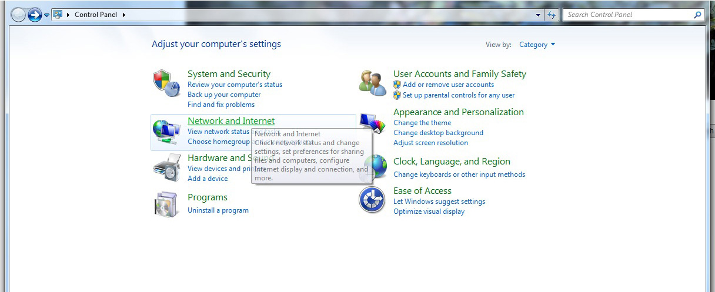Click the User Accounts people icon
This screenshot has height=292, width=715.
(372, 82)
